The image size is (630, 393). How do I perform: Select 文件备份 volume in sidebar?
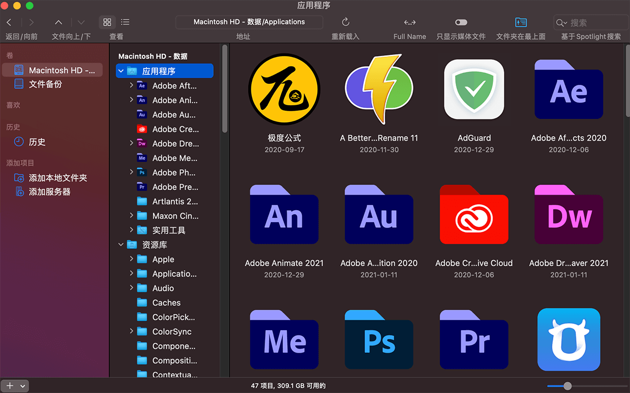pyautogui.click(x=45, y=84)
